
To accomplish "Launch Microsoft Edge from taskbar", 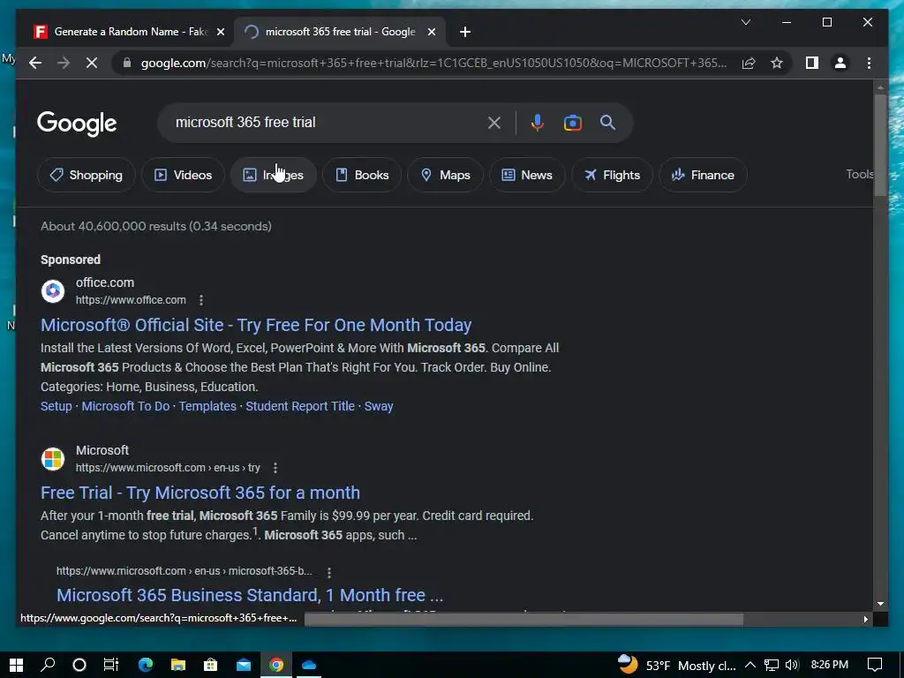I will [146, 665].
